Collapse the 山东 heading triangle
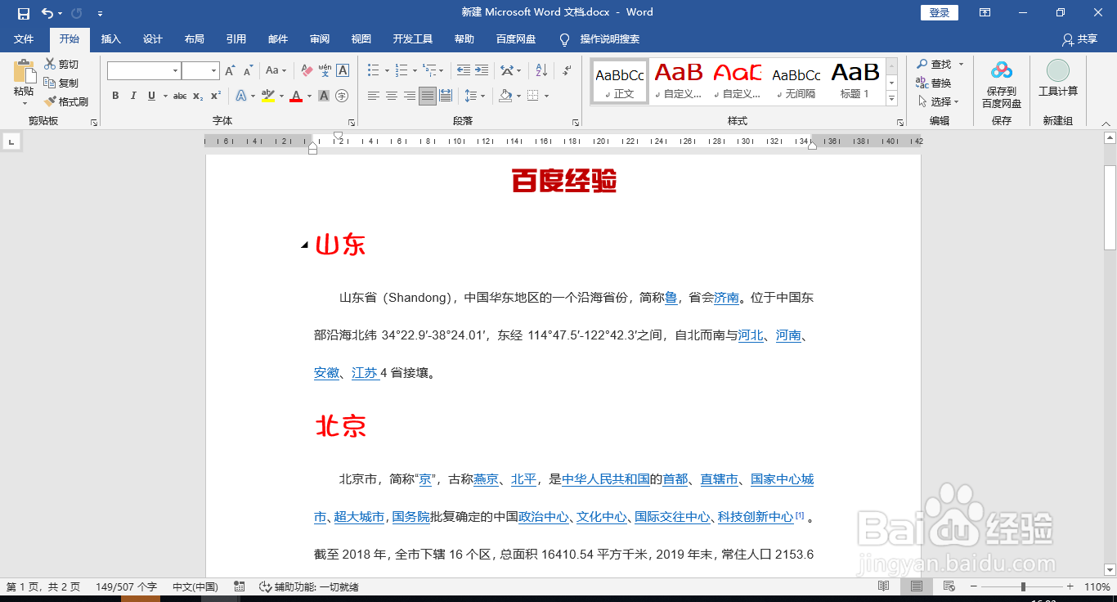 (304, 245)
